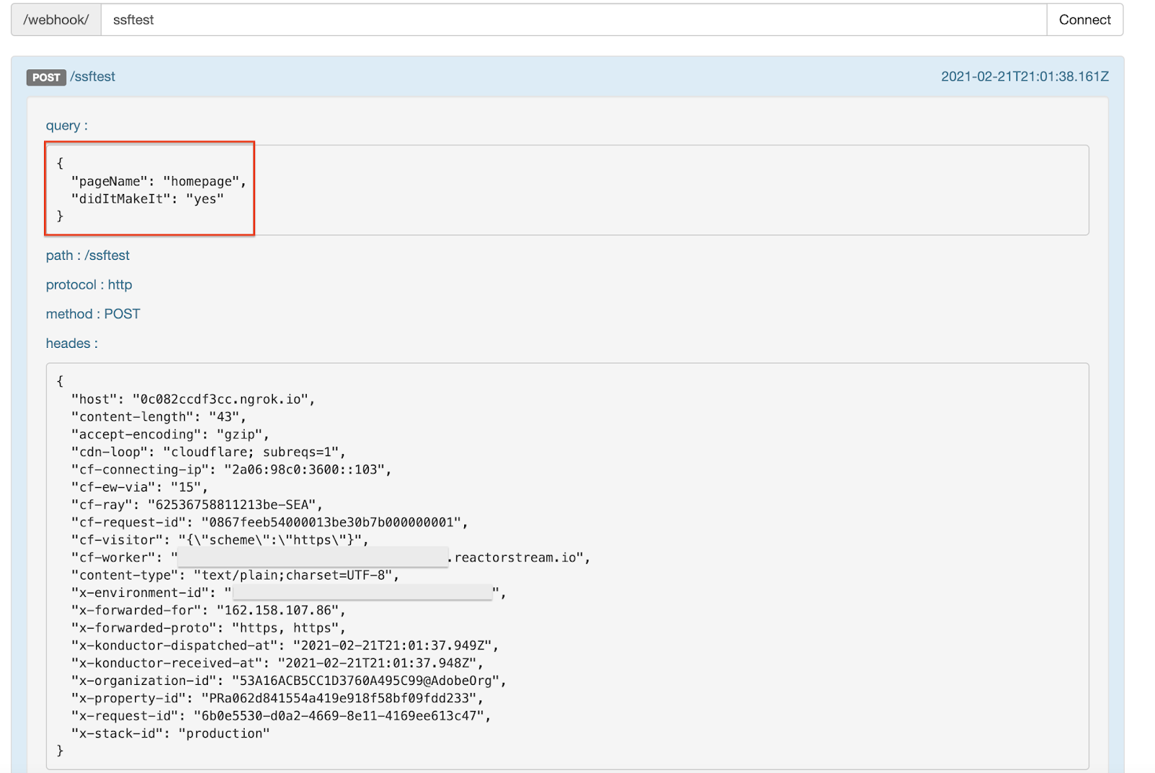Click the "x-forwarded-proto" header line
This screenshot has width=1155, height=773.
pos(209,628)
